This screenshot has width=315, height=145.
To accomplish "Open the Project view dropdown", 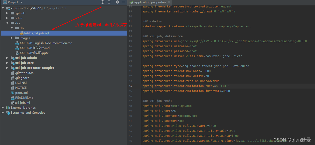I will [21, 2].
